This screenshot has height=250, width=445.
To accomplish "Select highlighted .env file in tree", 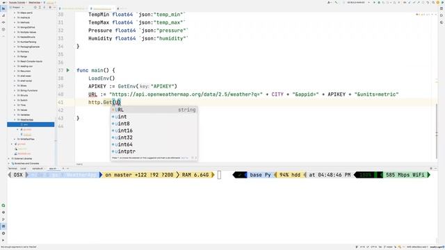I will point(31,124).
